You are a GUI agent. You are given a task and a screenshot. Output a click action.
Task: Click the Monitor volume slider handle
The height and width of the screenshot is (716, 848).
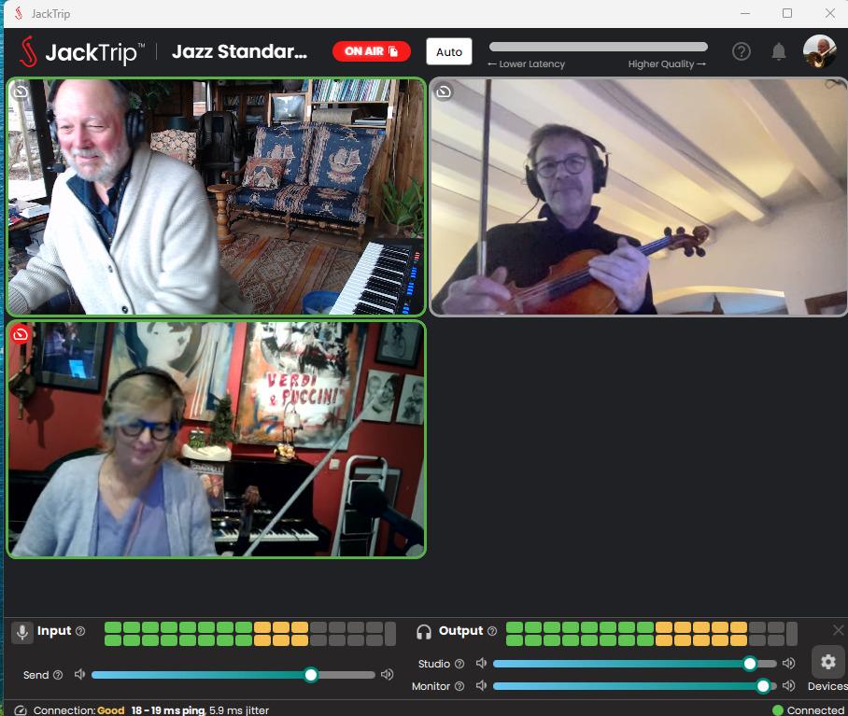[763, 686]
